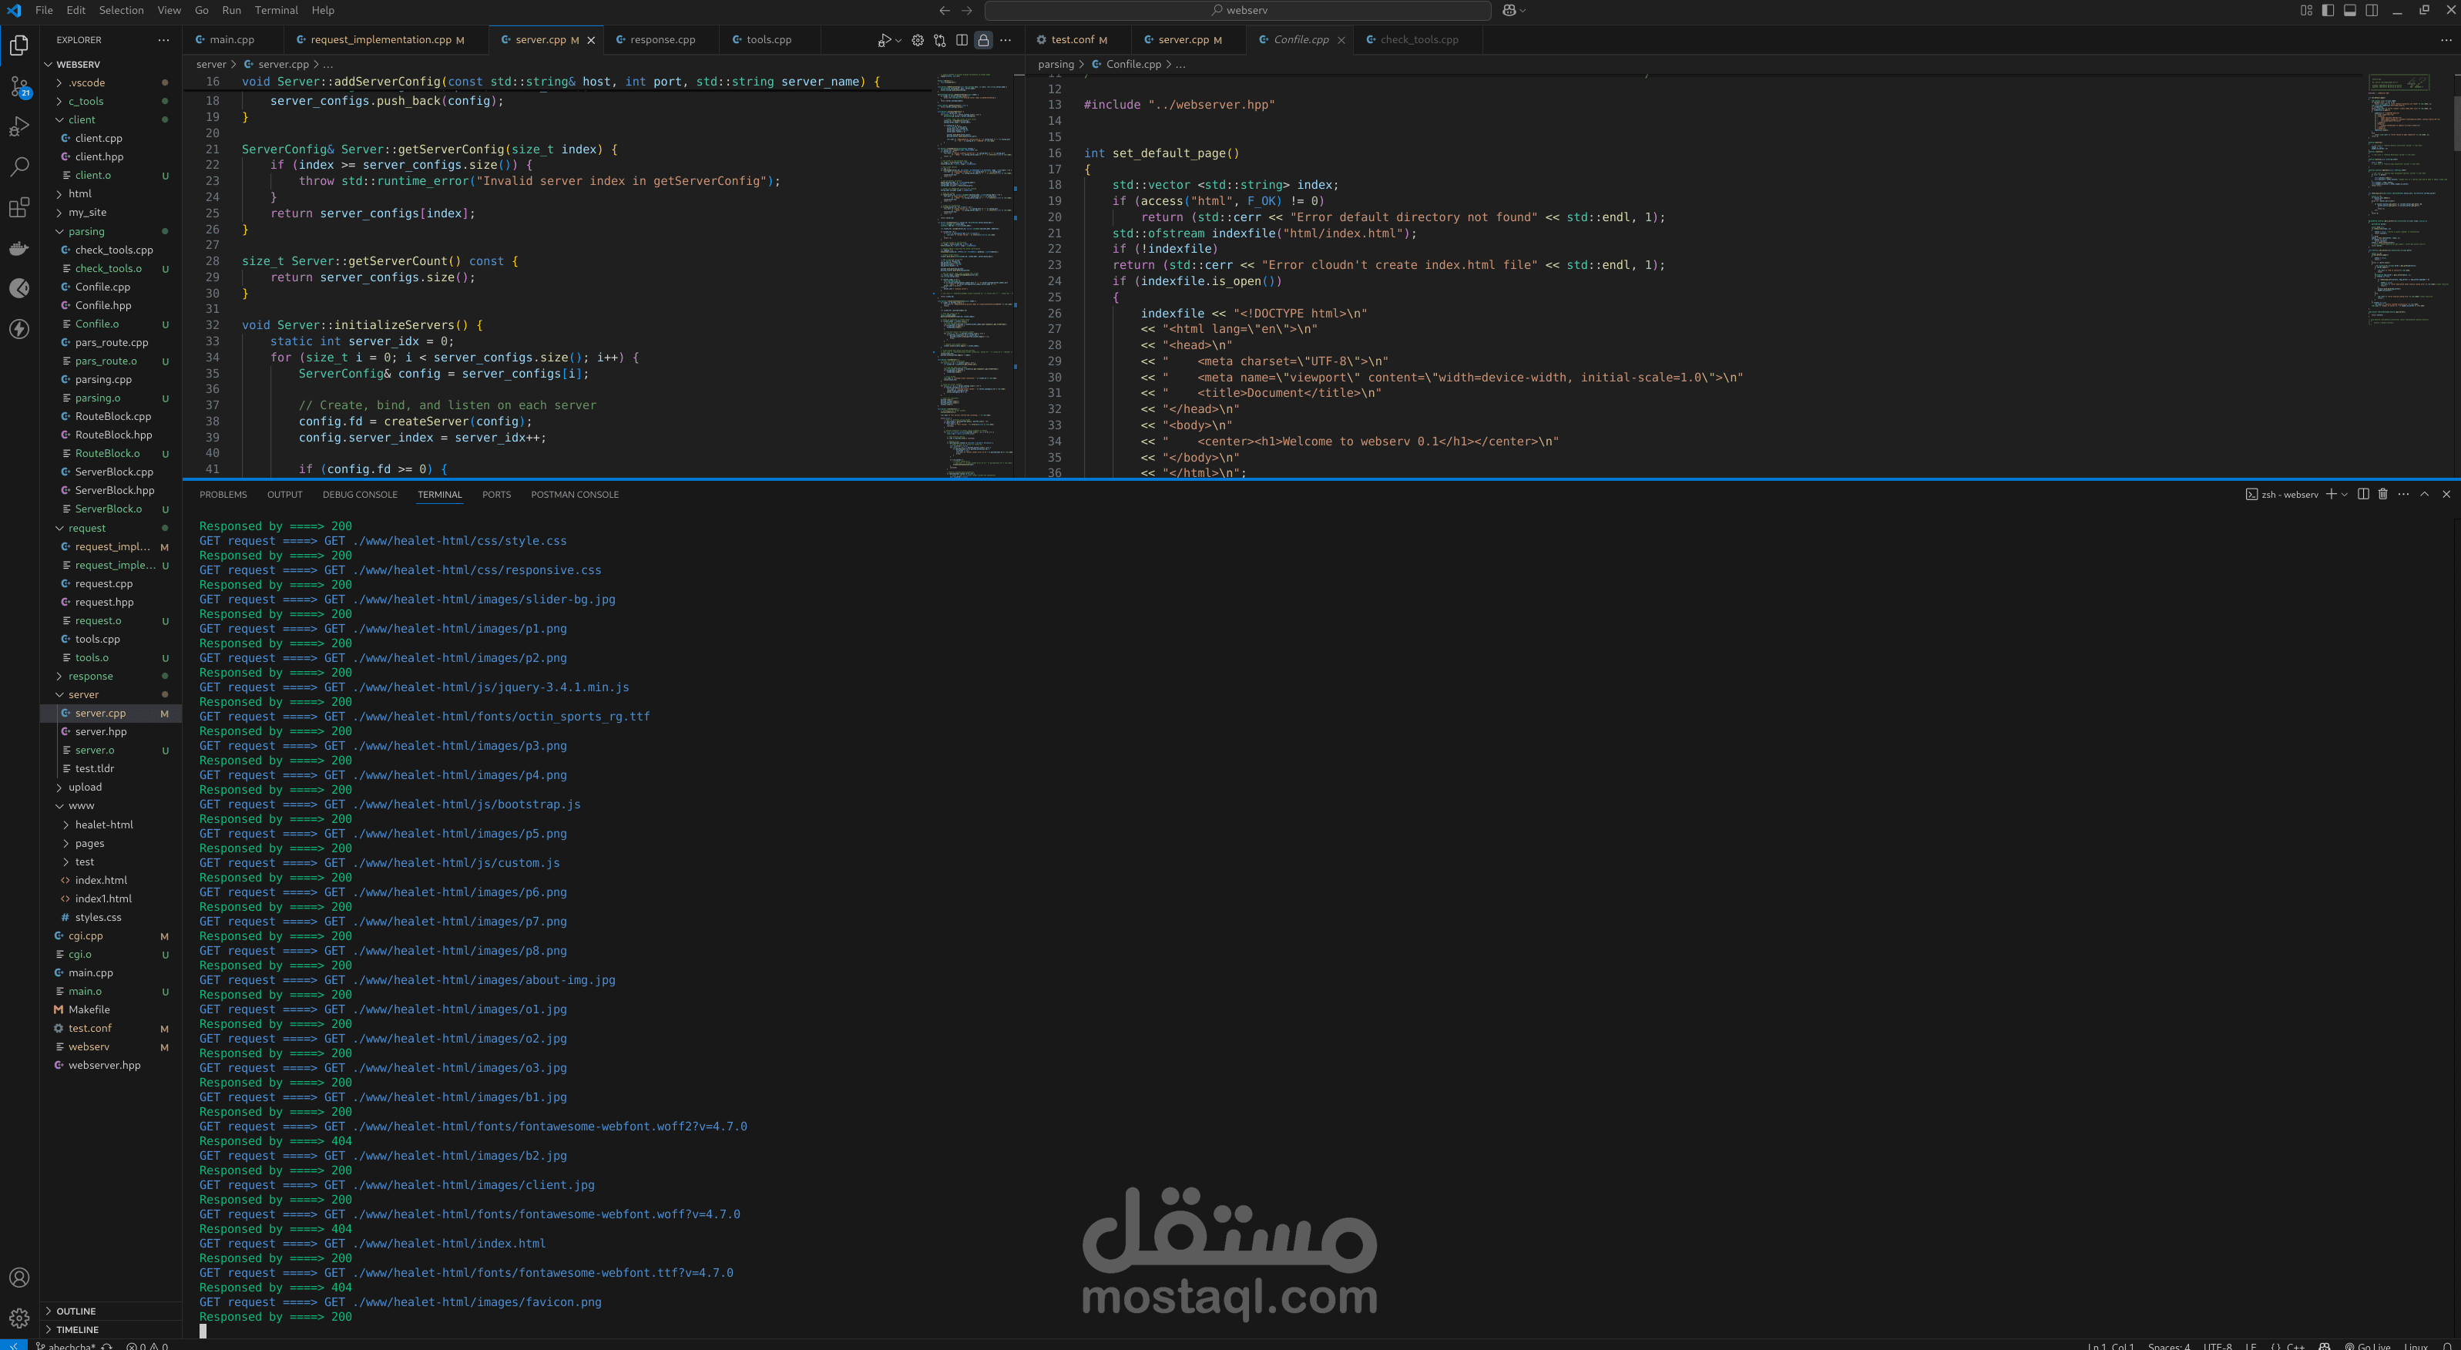Go back with the navigation arrow
Screen dimensions: 2461x1350
[944, 11]
